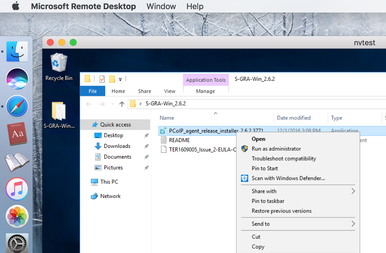This screenshot has height=253, width=386.
Task: Open Pictures in navigation pane
Action: (113, 167)
